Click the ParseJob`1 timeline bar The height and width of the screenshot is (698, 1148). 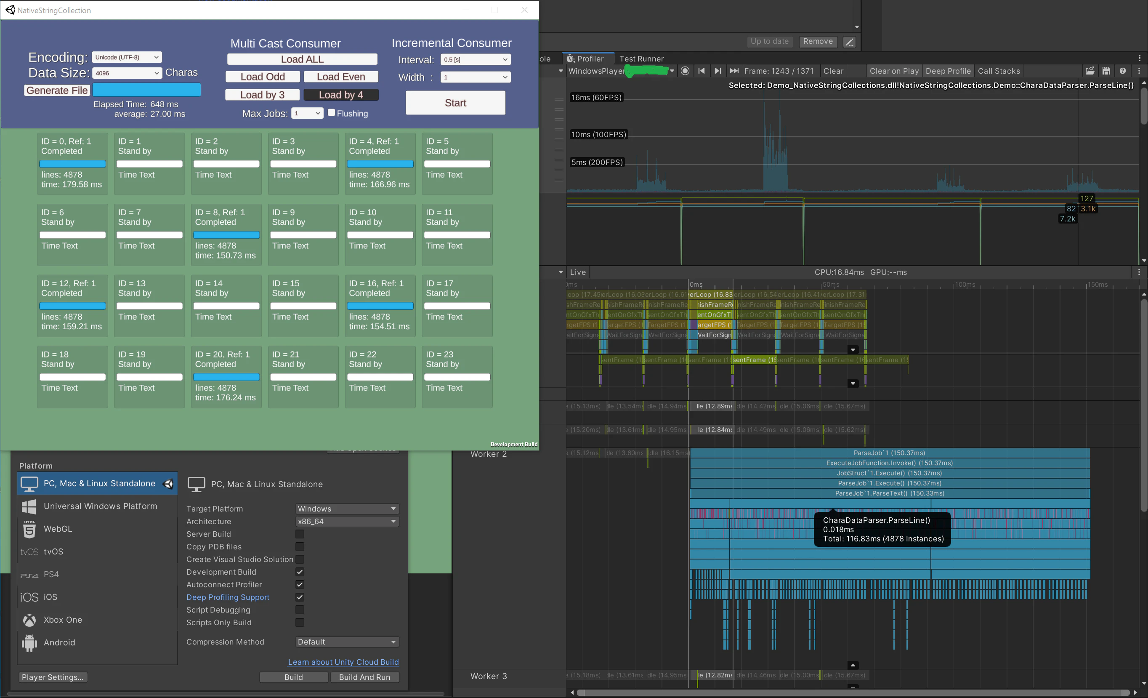click(x=889, y=453)
